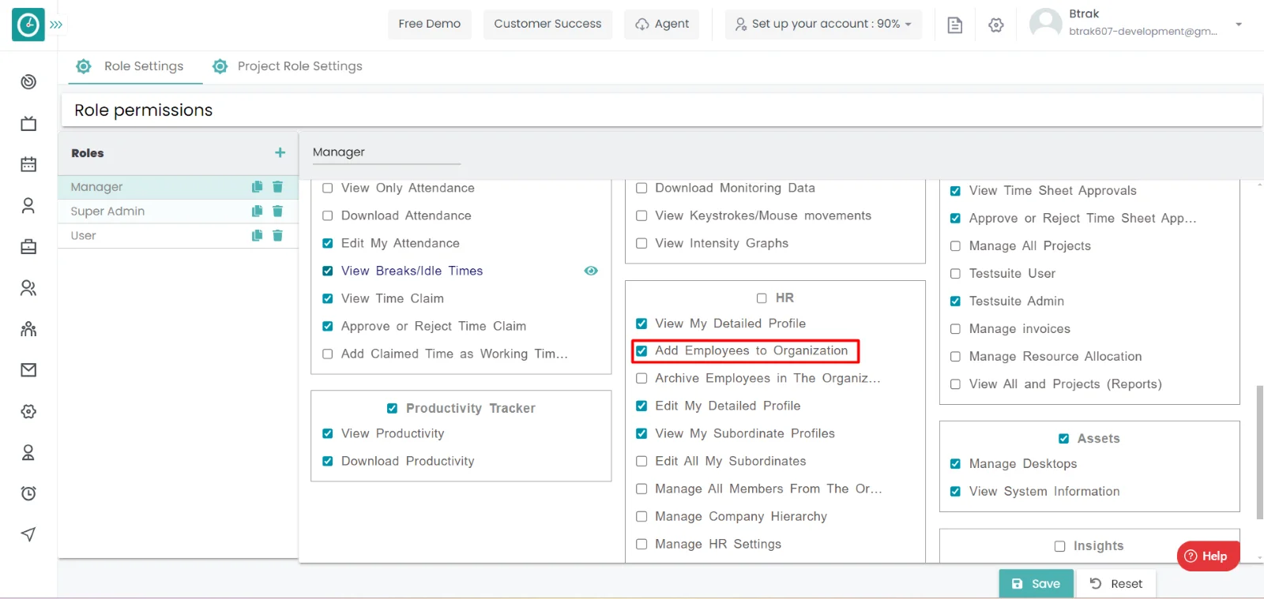
Task: Enable View Only Attendance checkbox
Action: (327, 188)
